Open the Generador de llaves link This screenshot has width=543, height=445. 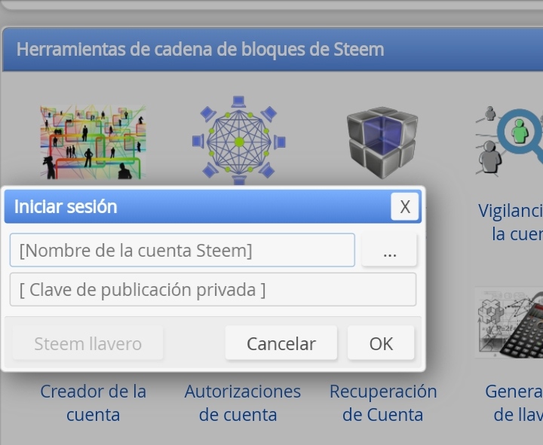(514, 403)
